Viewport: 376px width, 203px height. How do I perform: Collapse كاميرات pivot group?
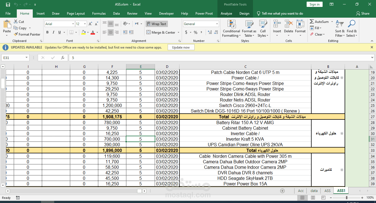[342, 170]
